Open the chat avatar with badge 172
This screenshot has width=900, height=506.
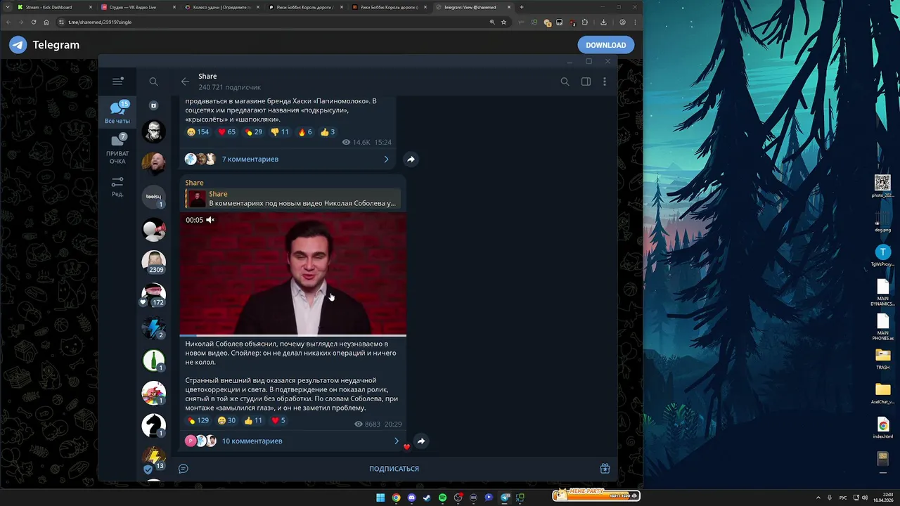pos(153,294)
